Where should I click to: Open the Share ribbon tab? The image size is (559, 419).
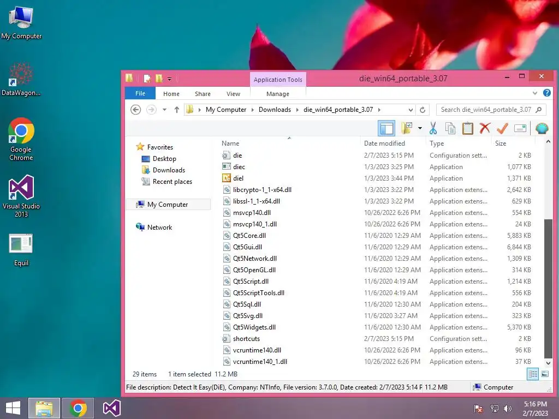click(x=203, y=94)
